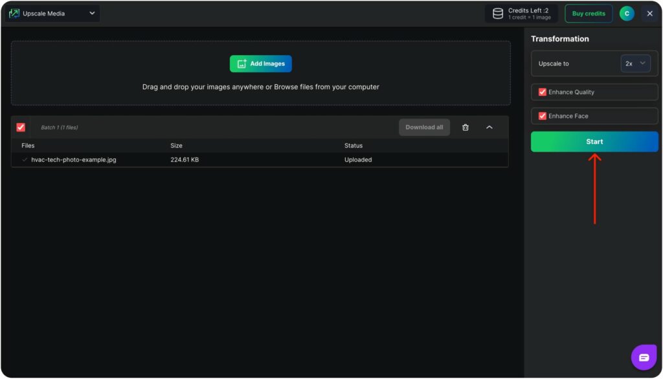Collapse Batch 1 with the chevron

point(489,128)
